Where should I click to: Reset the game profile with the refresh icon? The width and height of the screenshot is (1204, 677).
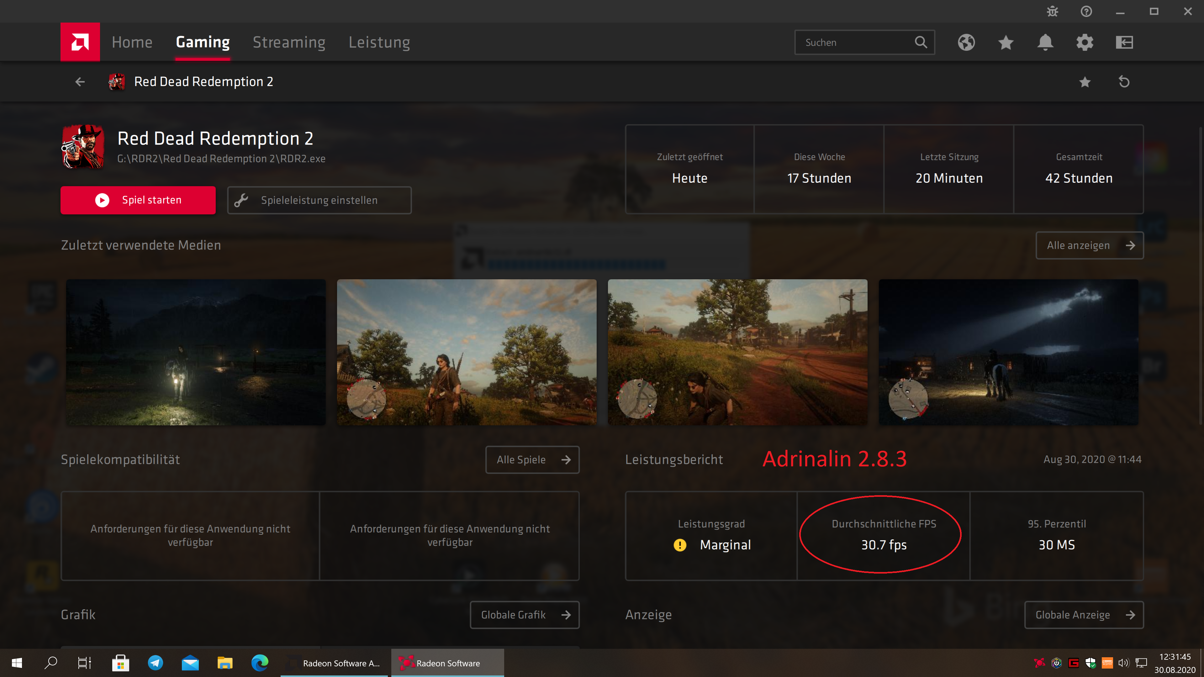(1125, 82)
